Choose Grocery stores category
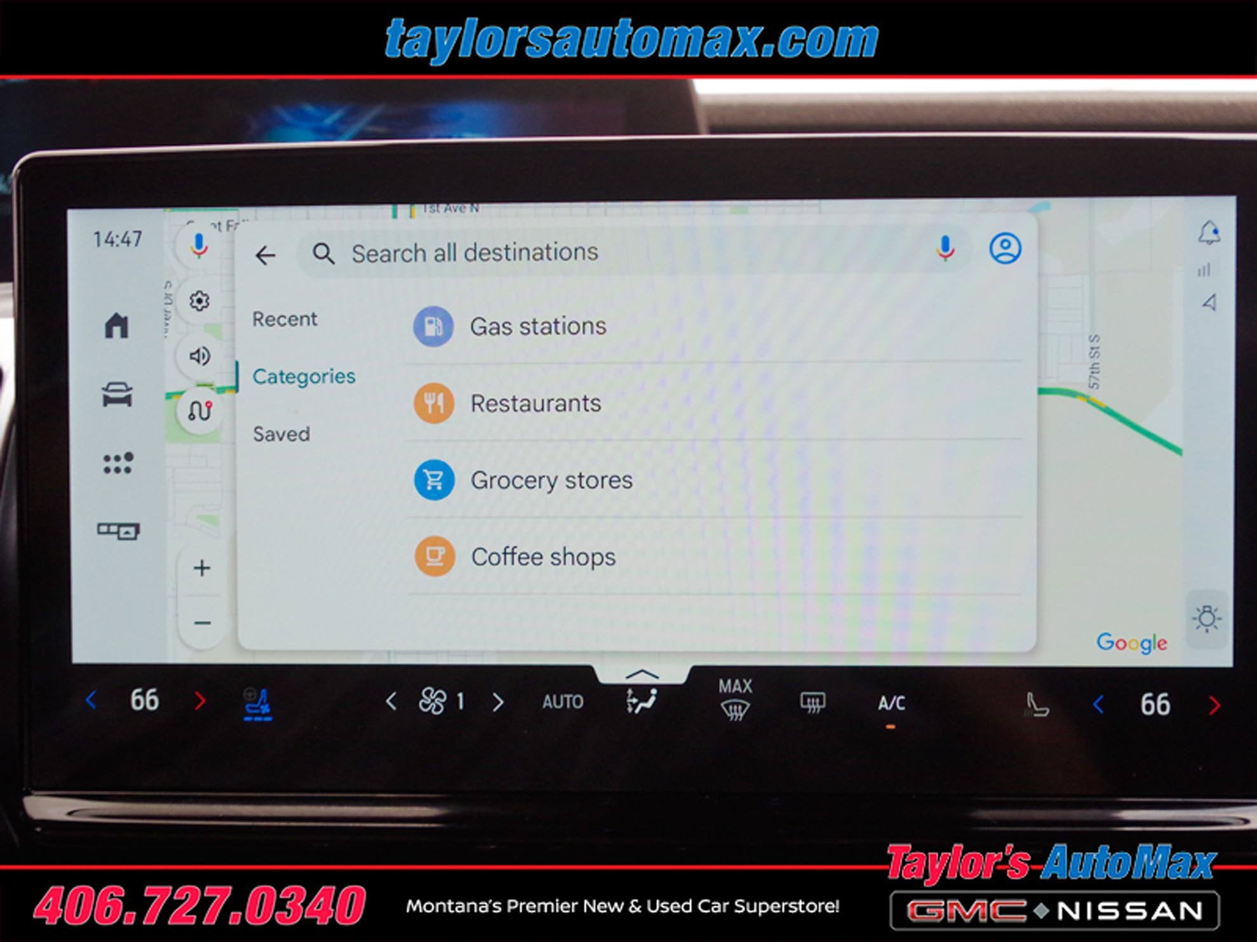This screenshot has width=1257, height=942. [x=715, y=480]
